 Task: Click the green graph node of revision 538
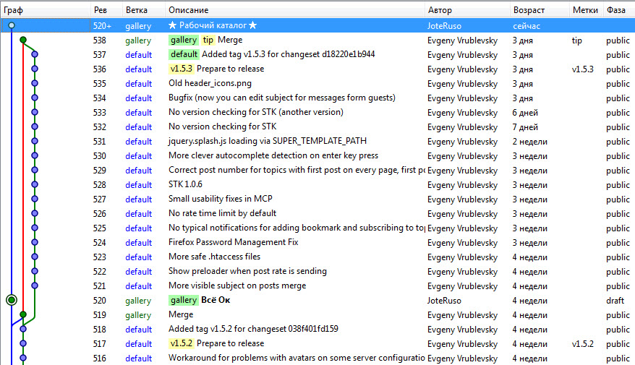click(23, 40)
